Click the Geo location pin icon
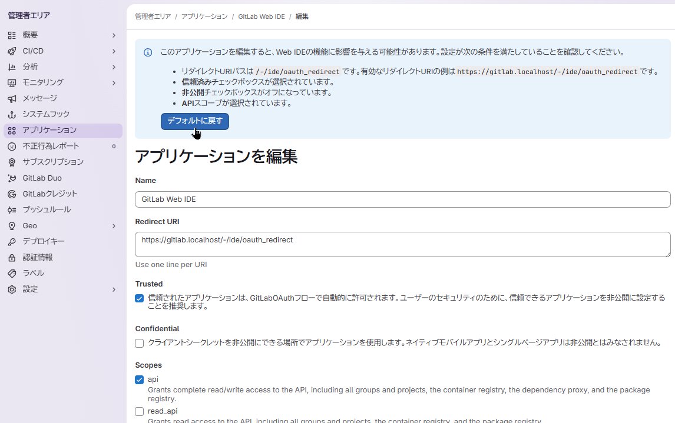675x423 pixels. tap(12, 226)
